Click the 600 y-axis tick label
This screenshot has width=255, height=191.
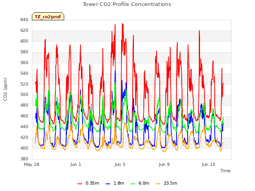[x=24, y=41]
